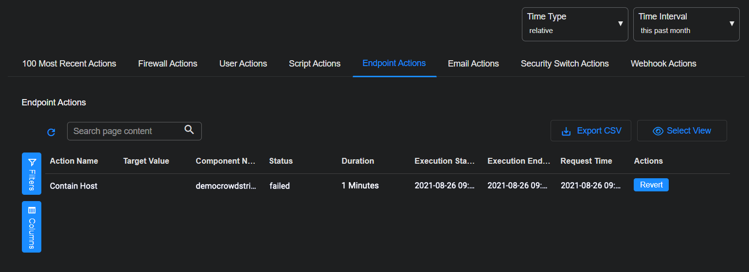
Task: Click the refresh icon beside search box
Action: [51, 132]
